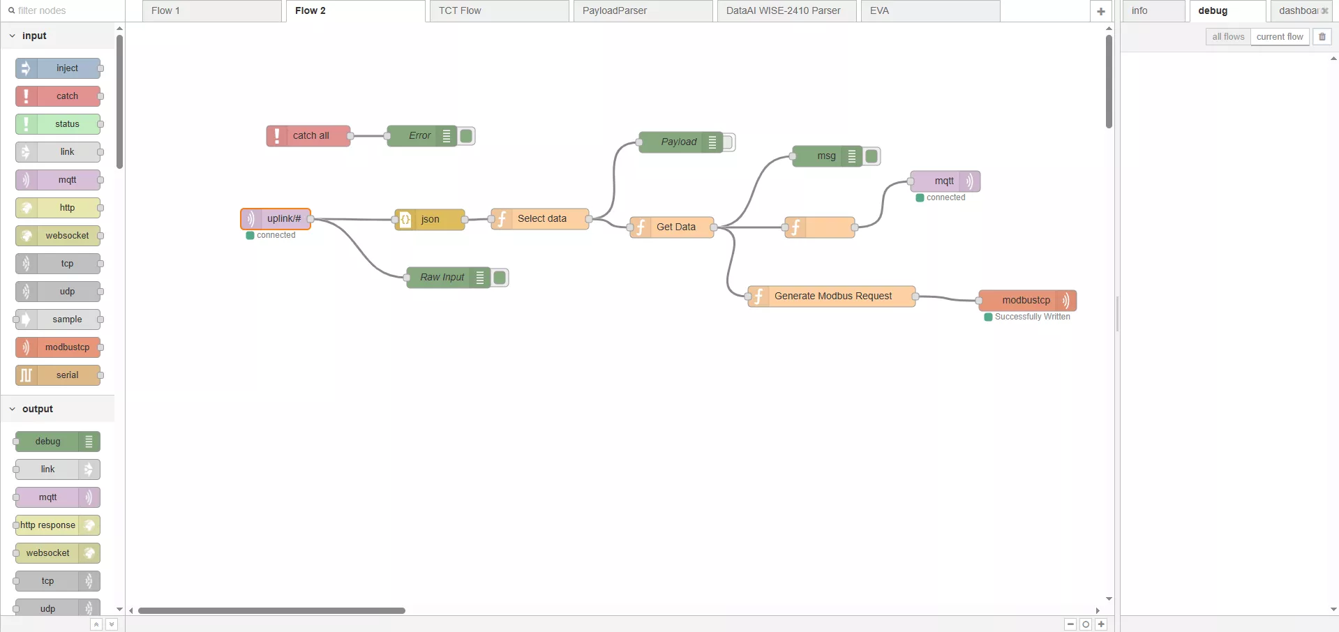Screen dimensions: 1339x632
Task: Click the mqtt output node on canvas
Action: click(945, 181)
